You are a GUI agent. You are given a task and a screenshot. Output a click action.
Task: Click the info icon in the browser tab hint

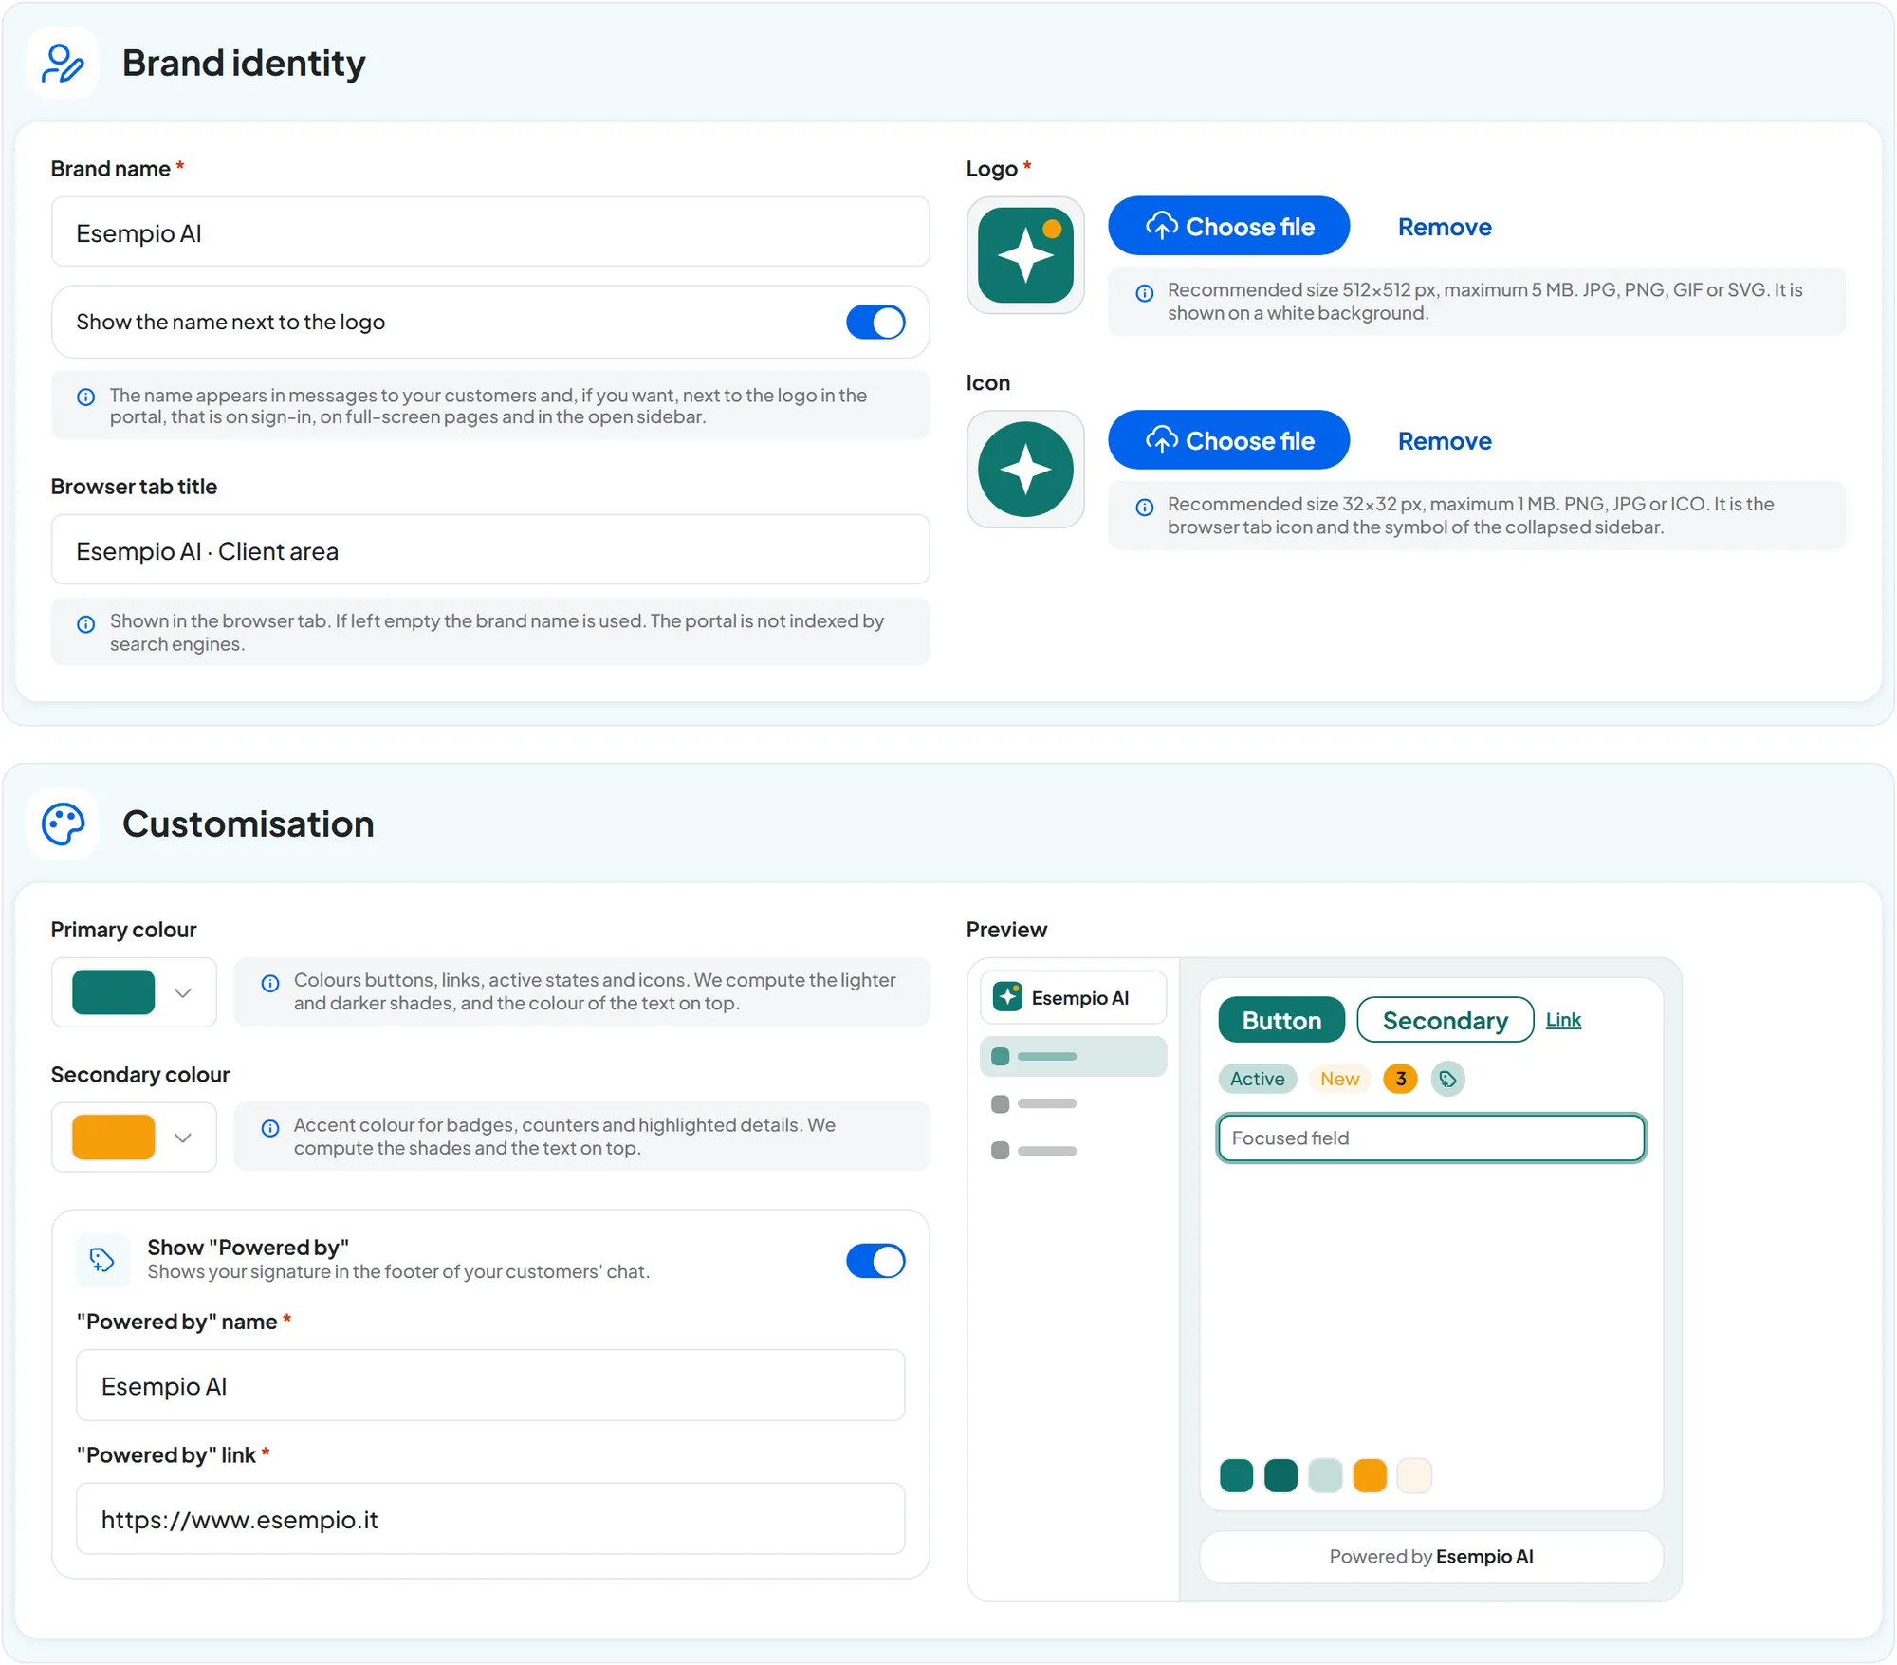pos(86,623)
